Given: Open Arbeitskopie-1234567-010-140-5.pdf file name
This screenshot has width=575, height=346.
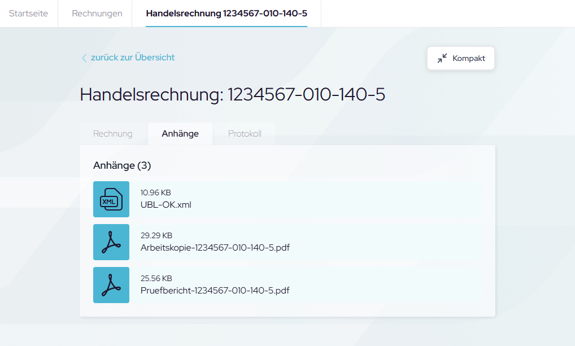Looking at the screenshot, I should pos(215,248).
